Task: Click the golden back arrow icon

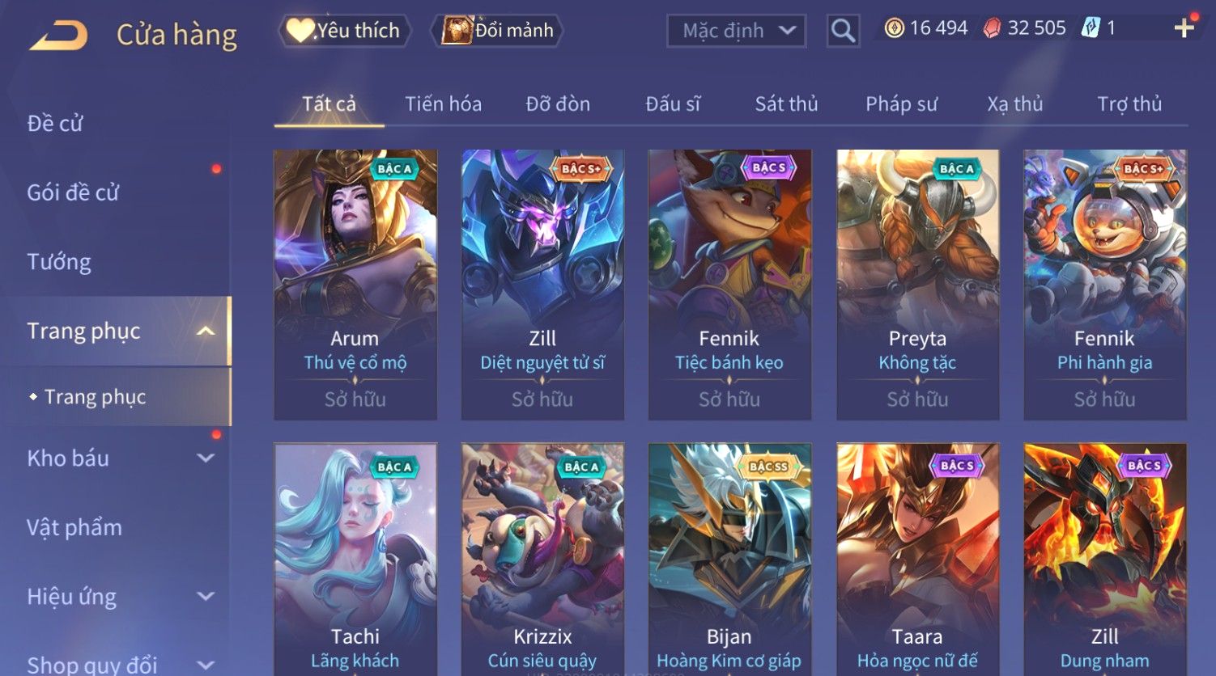Action: [x=57, y=36]
